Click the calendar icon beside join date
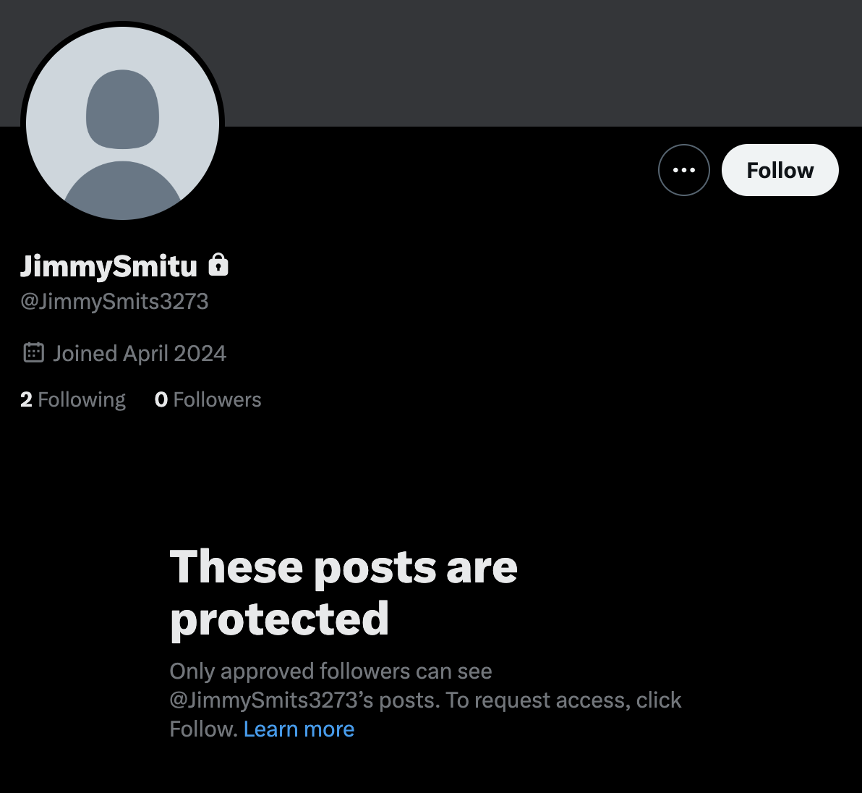862x793 pixels. (x=33, y=353)
